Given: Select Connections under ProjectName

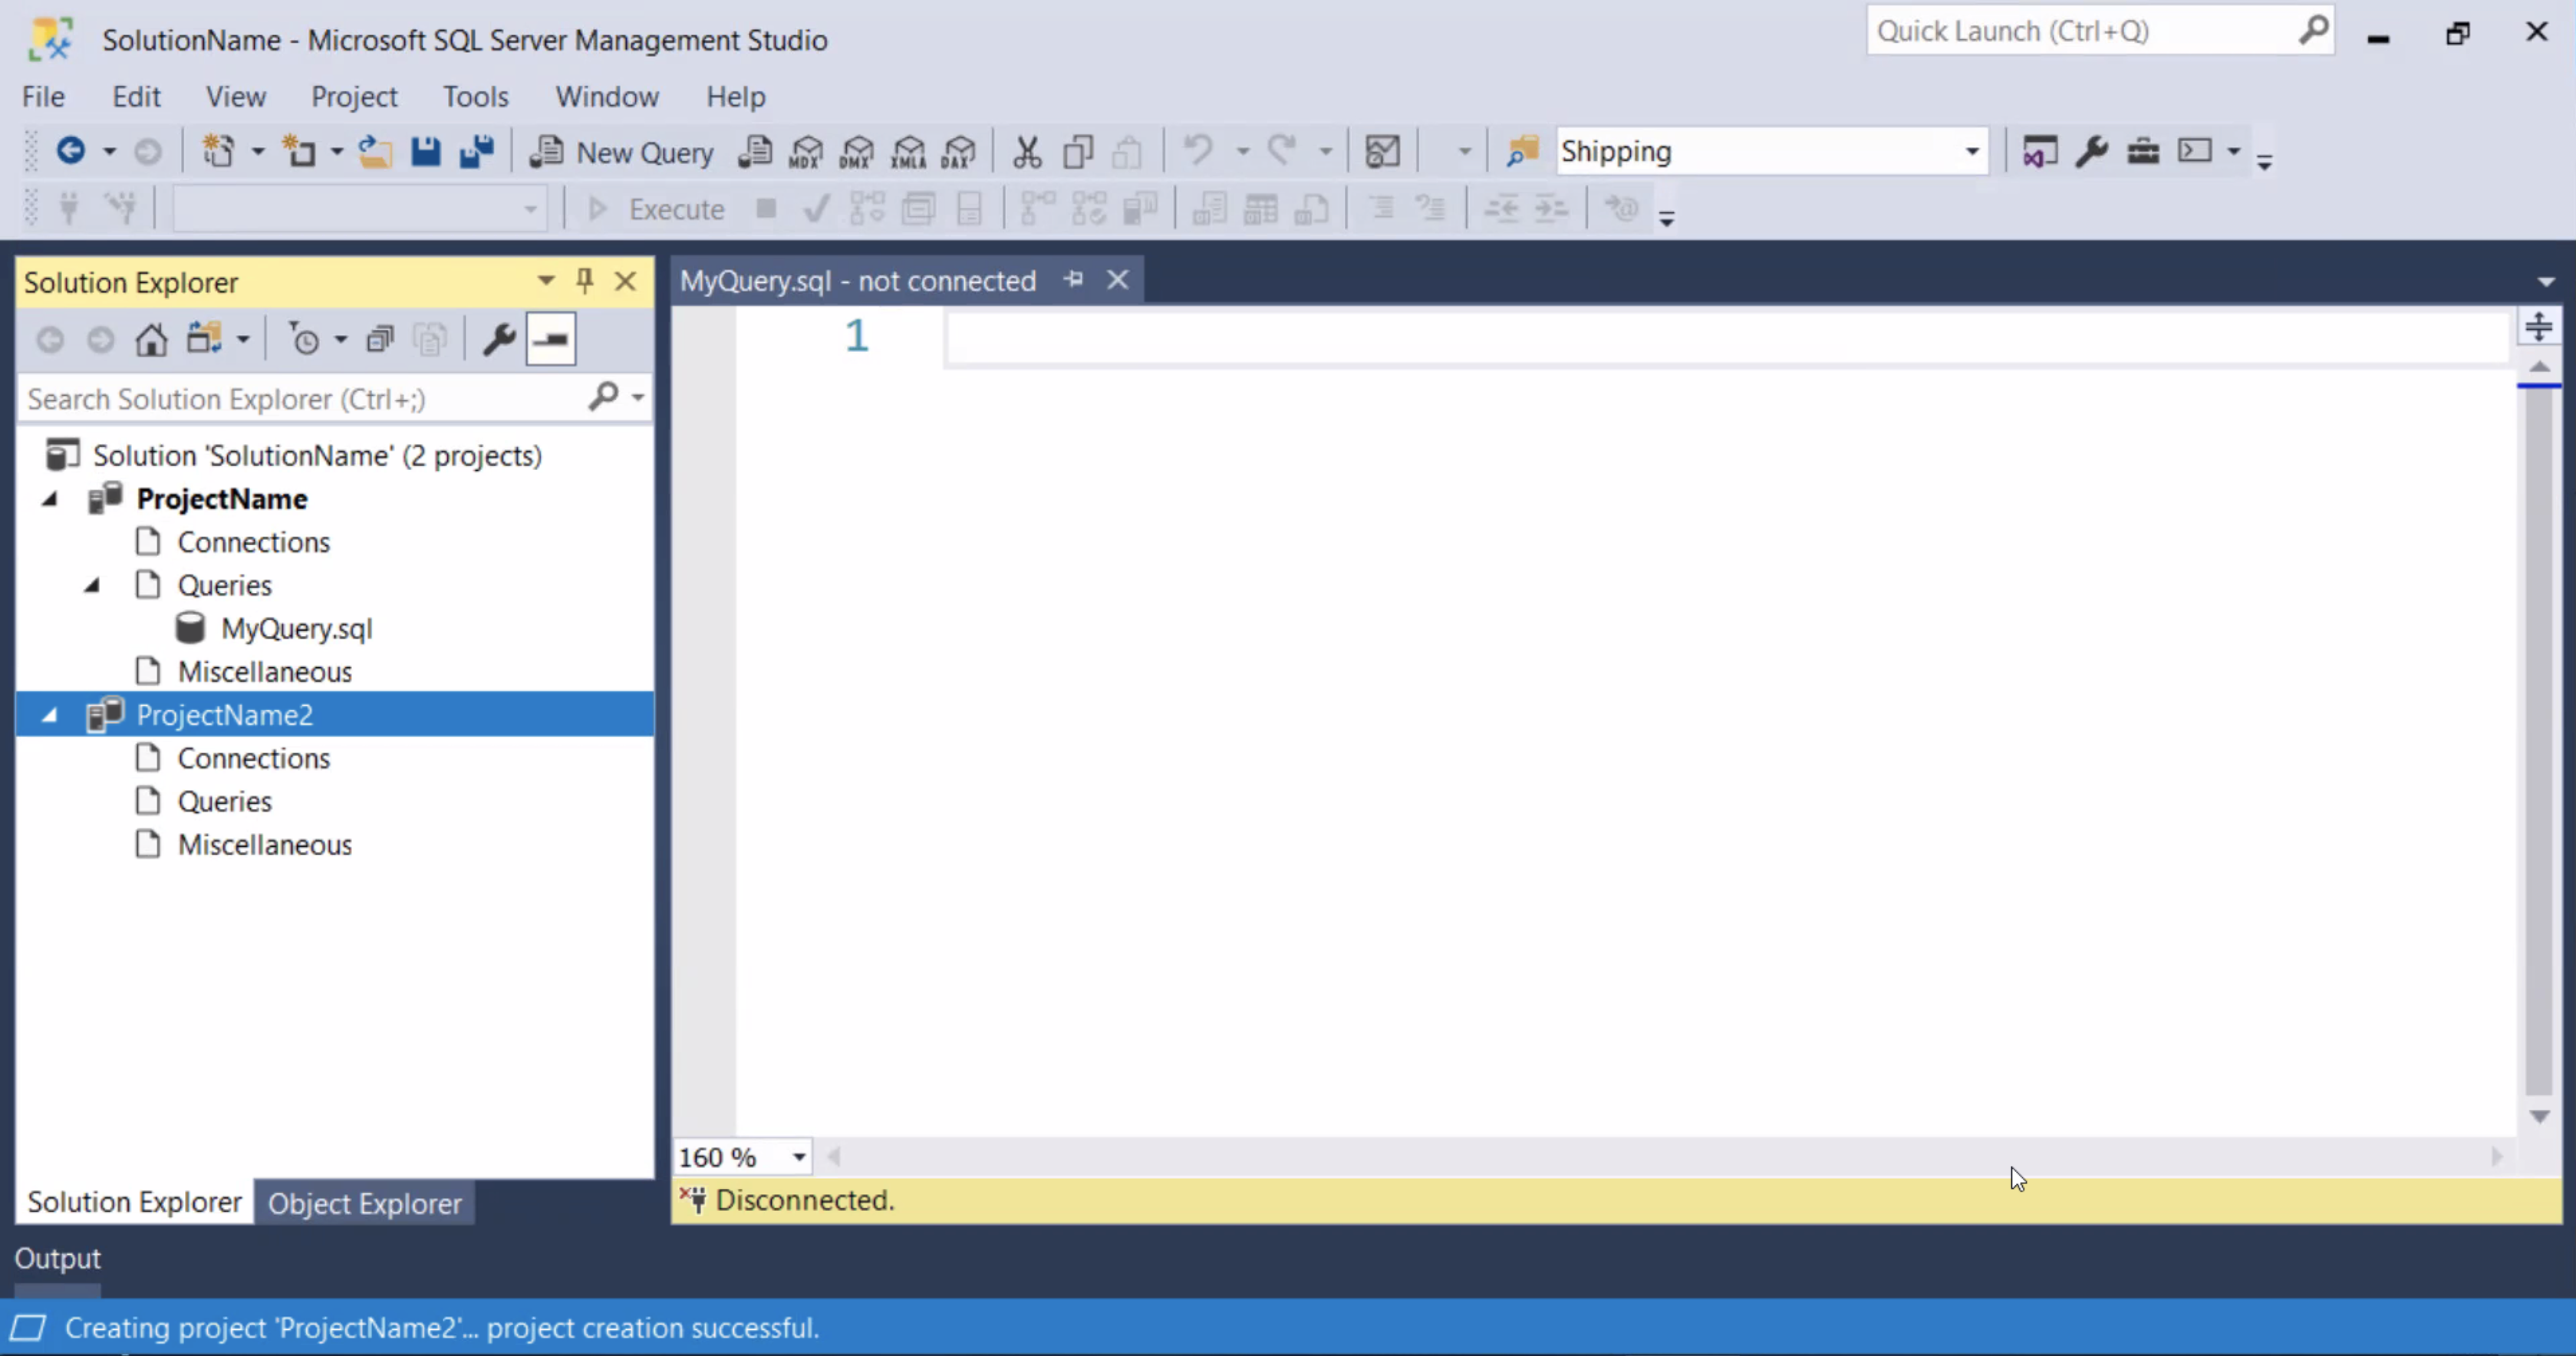Looking at the screenshot, I should pos(254,542).
